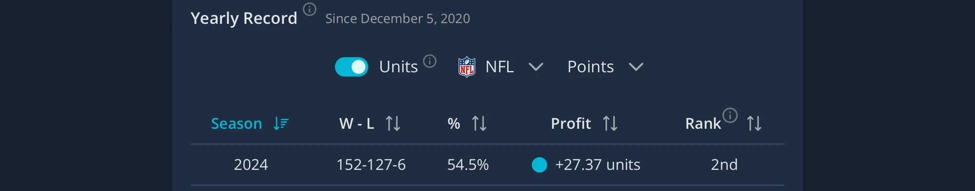Sort by Season using the descending-sort icon

point(281,123)
